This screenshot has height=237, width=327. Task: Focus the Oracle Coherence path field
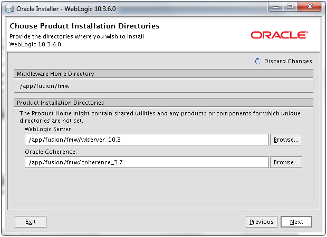tap(147, 162)
